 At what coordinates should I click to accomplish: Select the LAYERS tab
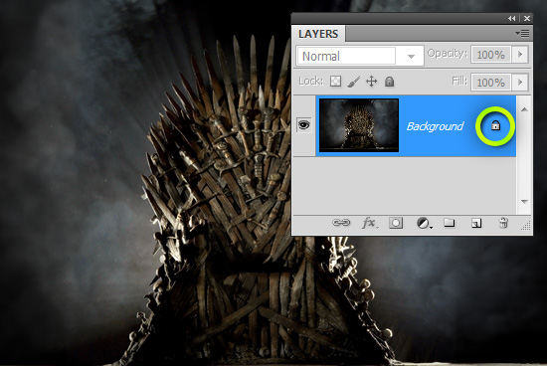[318, 34]
